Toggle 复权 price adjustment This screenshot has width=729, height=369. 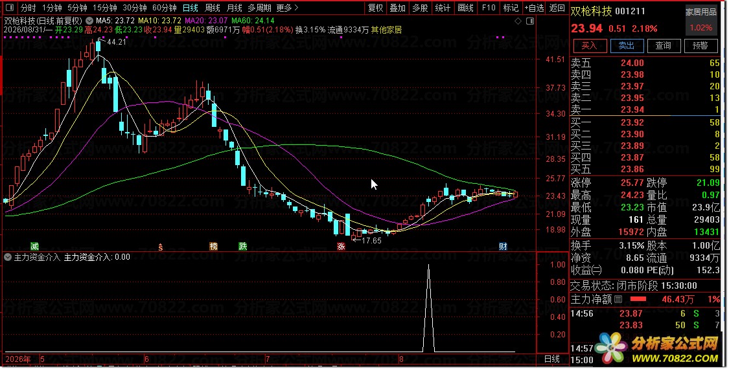(375, 8)
